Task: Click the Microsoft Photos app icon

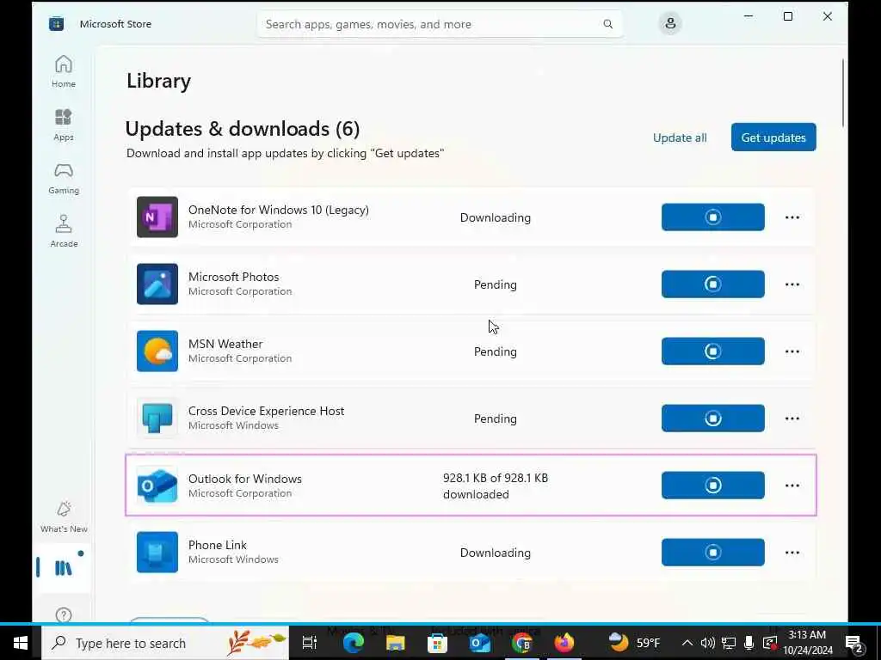Action: pos(157,284)
